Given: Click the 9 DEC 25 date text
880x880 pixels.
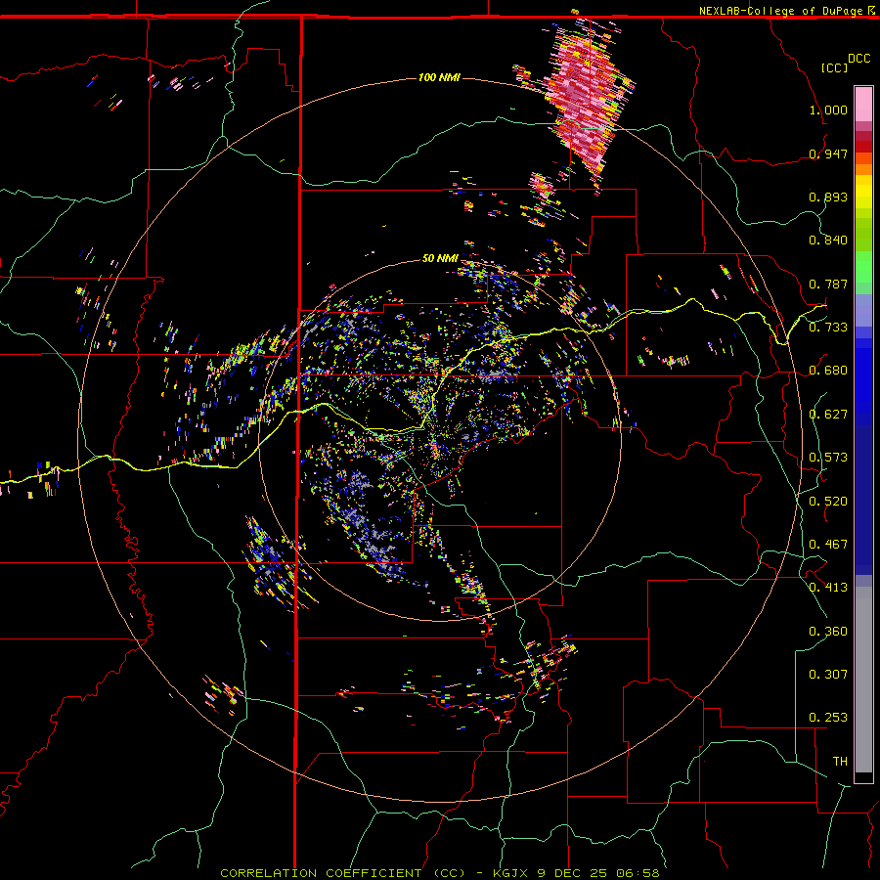Looking at the screenshot, I should point(570,873).
